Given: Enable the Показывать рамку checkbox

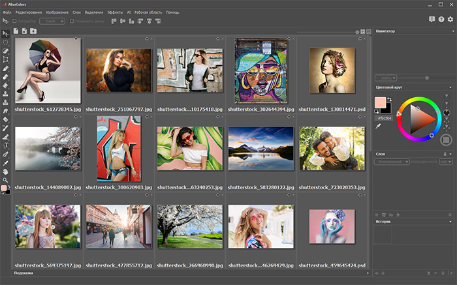Looking at the screenshot, I should click(72, 21).
